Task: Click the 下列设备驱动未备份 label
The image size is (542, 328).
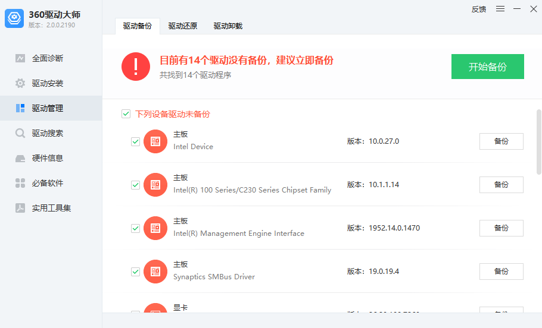Action: (x=173, y=114)
